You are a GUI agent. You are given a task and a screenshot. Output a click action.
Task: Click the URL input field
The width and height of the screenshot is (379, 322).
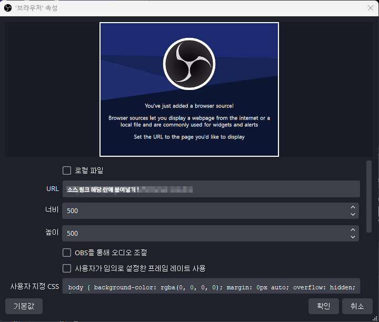coord(211,189)
